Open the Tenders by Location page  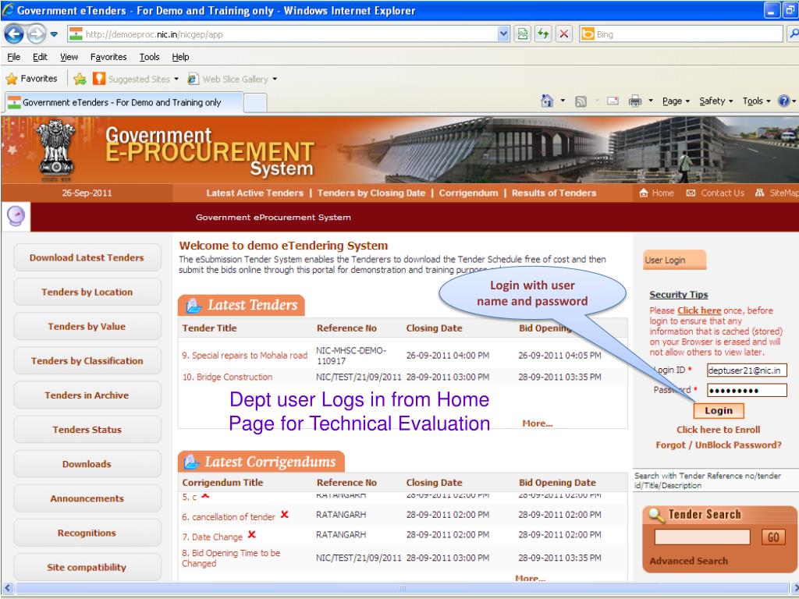87,292
